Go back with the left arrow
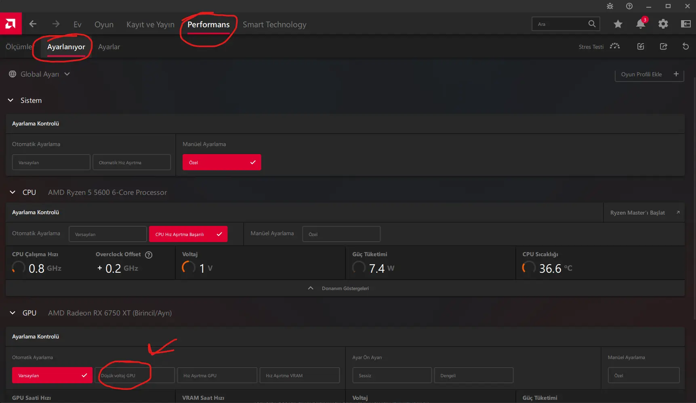 [x=33, y=24]
